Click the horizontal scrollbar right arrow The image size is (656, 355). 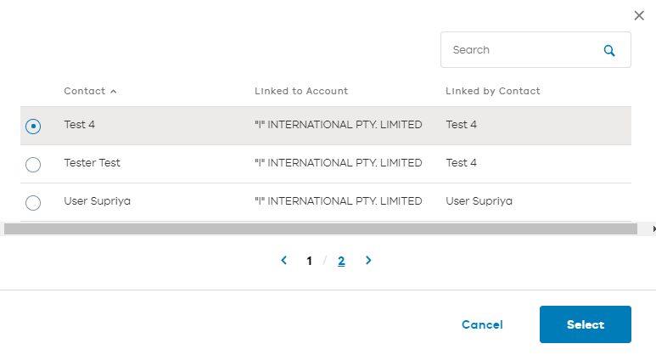pos(653,229)
